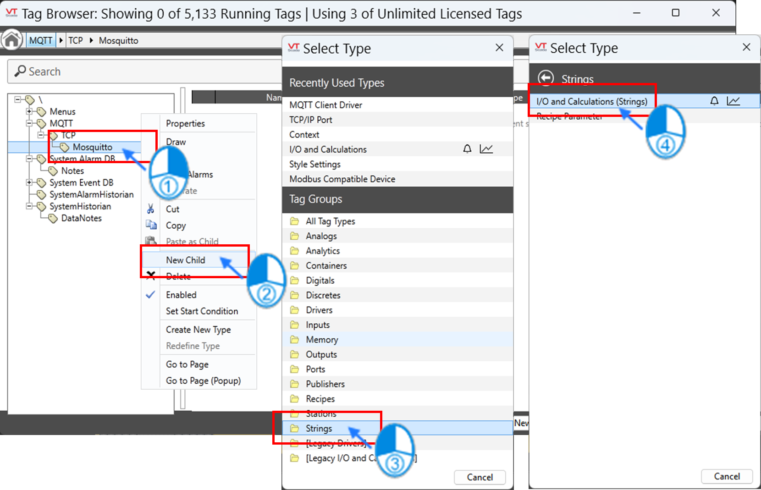761x490 pixels.
Task: Collapse the root backslash tree node
Action: [x=18, y=99]
